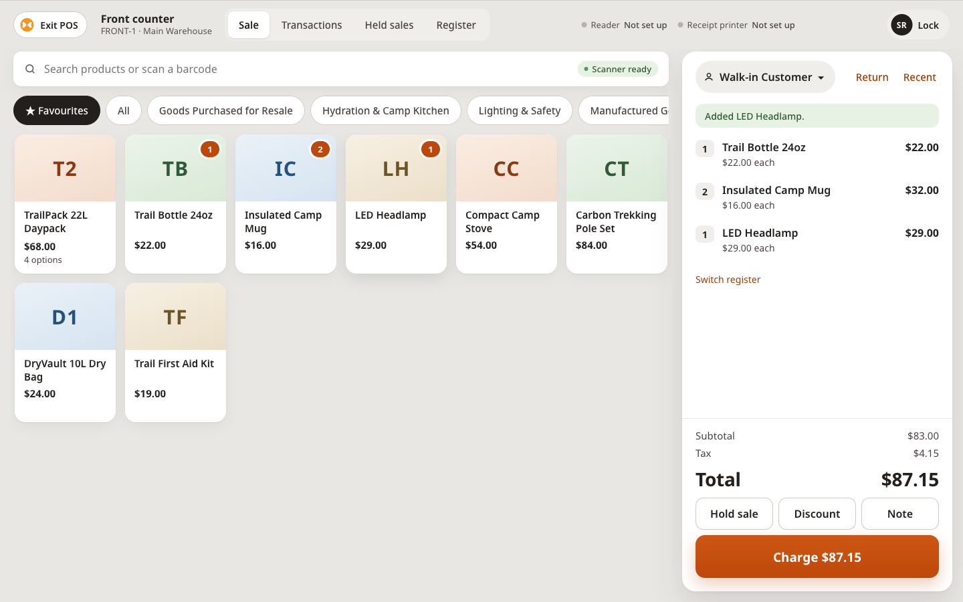Click the SR user avatar

tap(901, 25)
